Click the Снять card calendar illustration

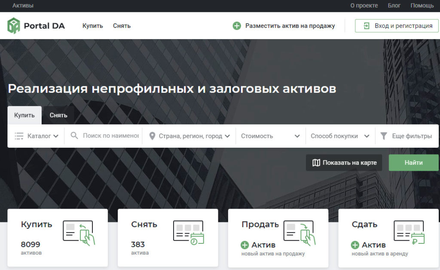click(189, 233)
